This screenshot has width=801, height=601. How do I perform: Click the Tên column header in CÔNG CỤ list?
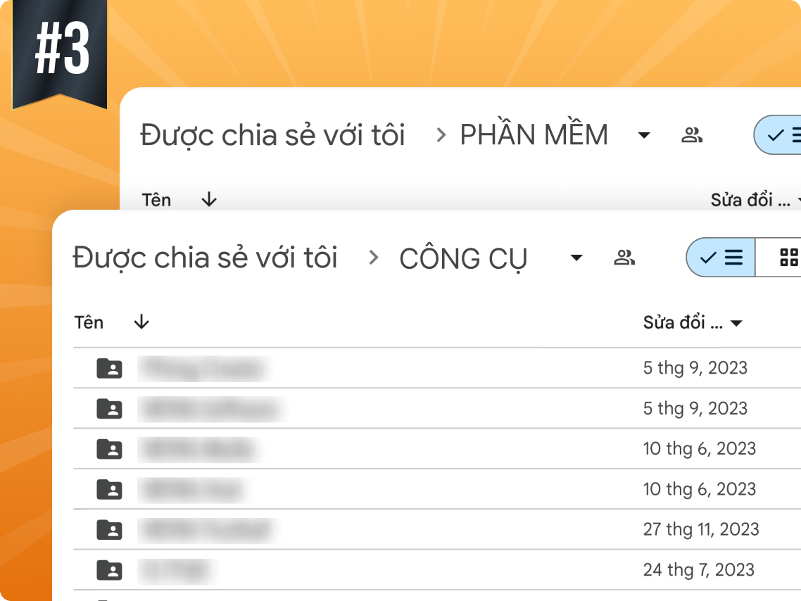click(x=89, y=322)
